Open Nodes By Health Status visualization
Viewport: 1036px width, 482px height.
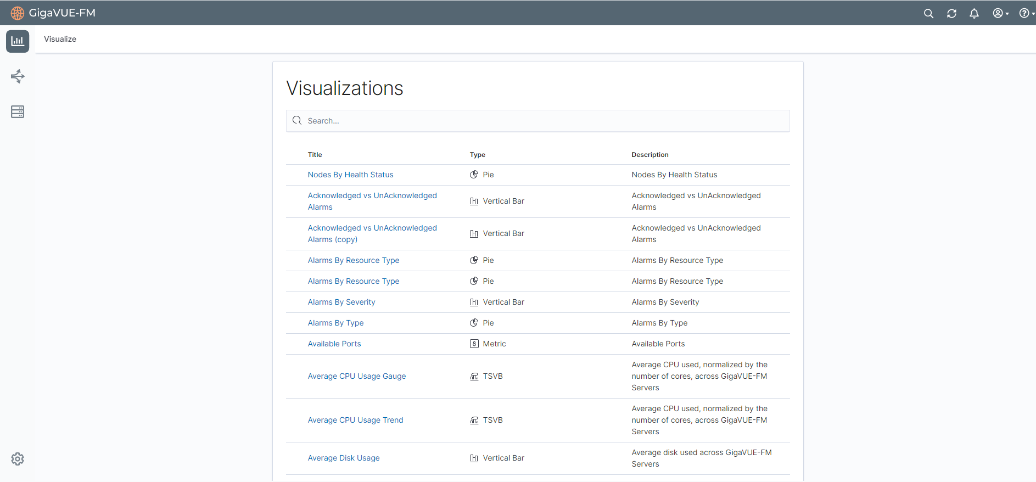click(x=350, y=175)
